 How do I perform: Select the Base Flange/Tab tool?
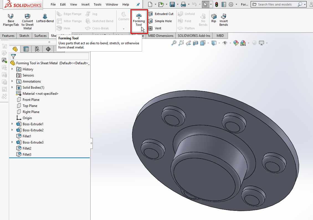click(x=11, y=20)
